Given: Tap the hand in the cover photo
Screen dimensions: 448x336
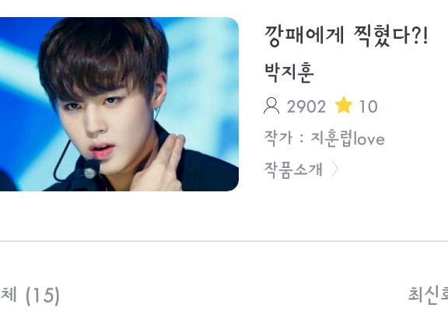Looking at the screenshot, I should [160, 164].
